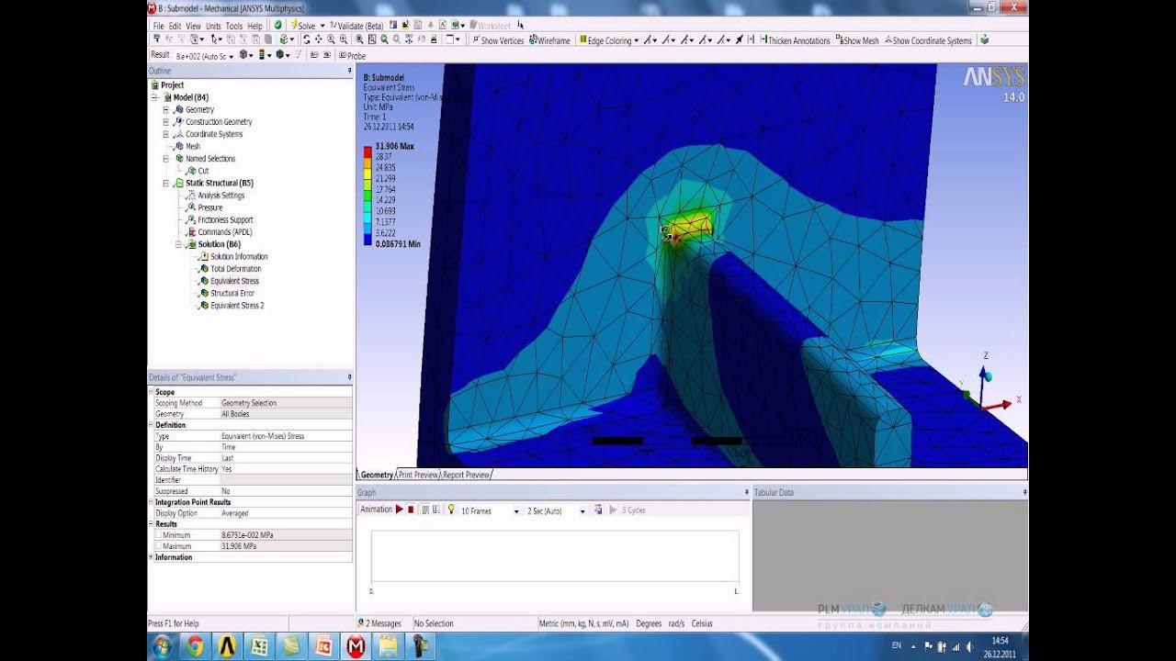
Task: Open Excel from the taskbar
Action: (x=259, y=646)
